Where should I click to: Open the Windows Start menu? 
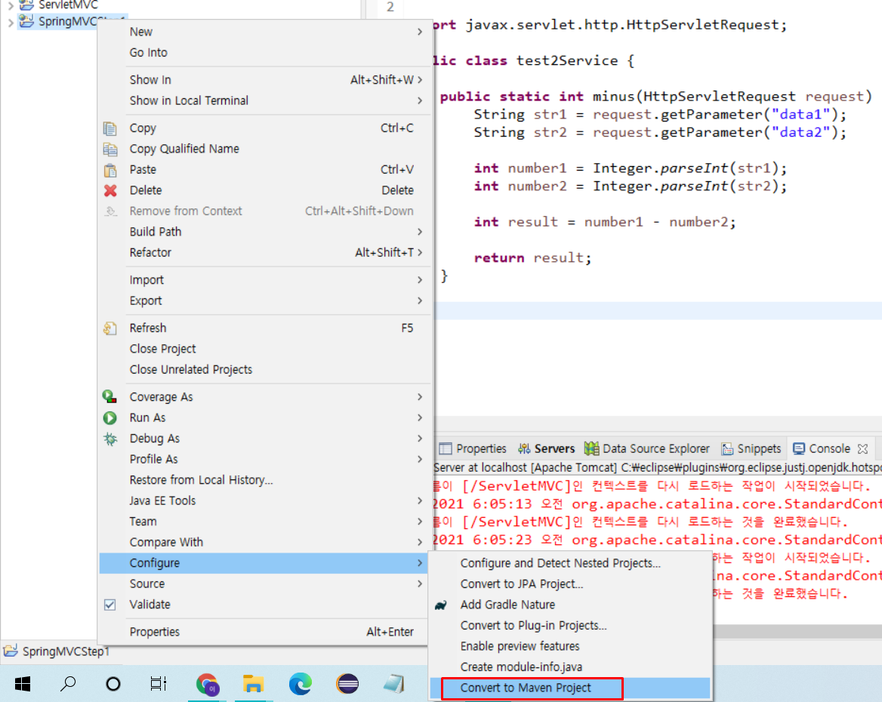23,683
